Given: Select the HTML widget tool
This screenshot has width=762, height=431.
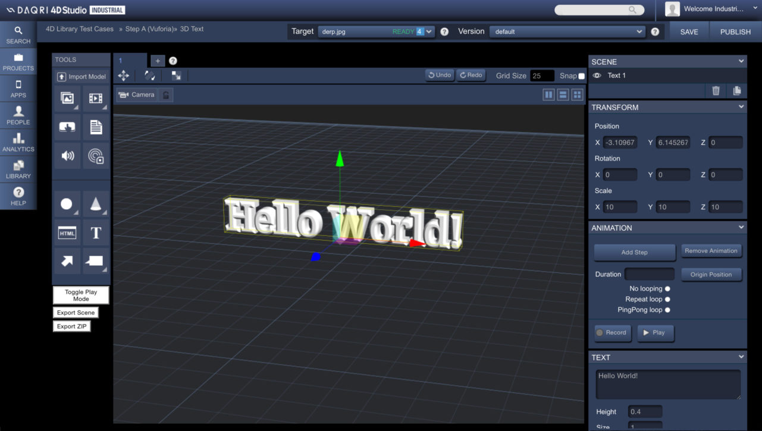Looking at the screenshot, I should (67, 233).
